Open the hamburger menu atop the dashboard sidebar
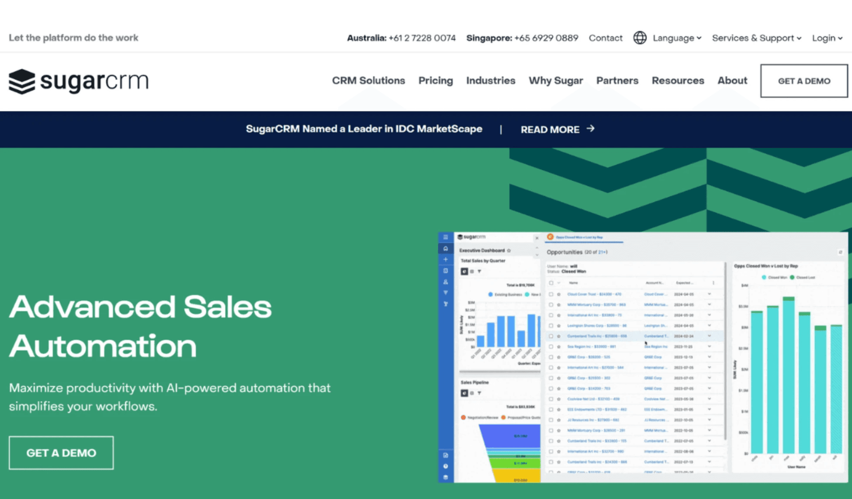This screenshot has height=499, width=852. (446, 237)
